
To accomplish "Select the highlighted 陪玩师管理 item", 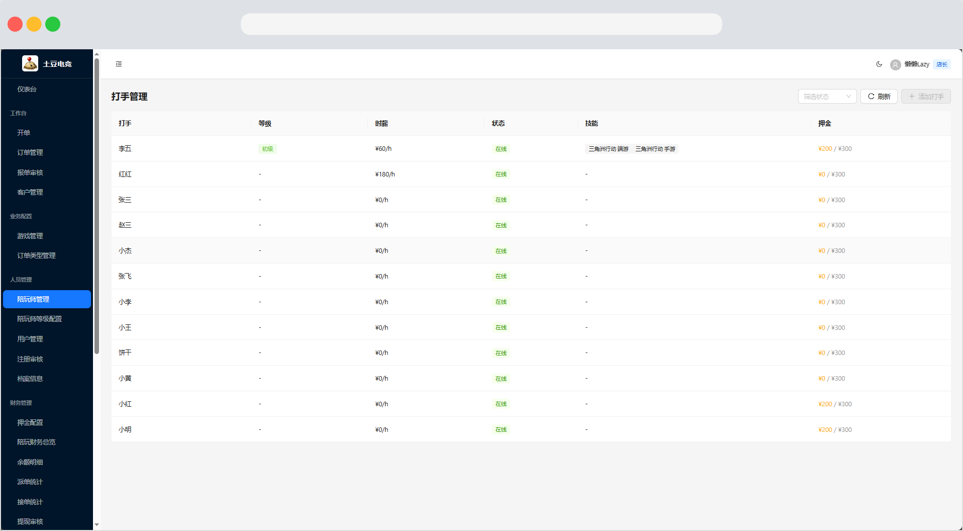I will tap(47, 299).
